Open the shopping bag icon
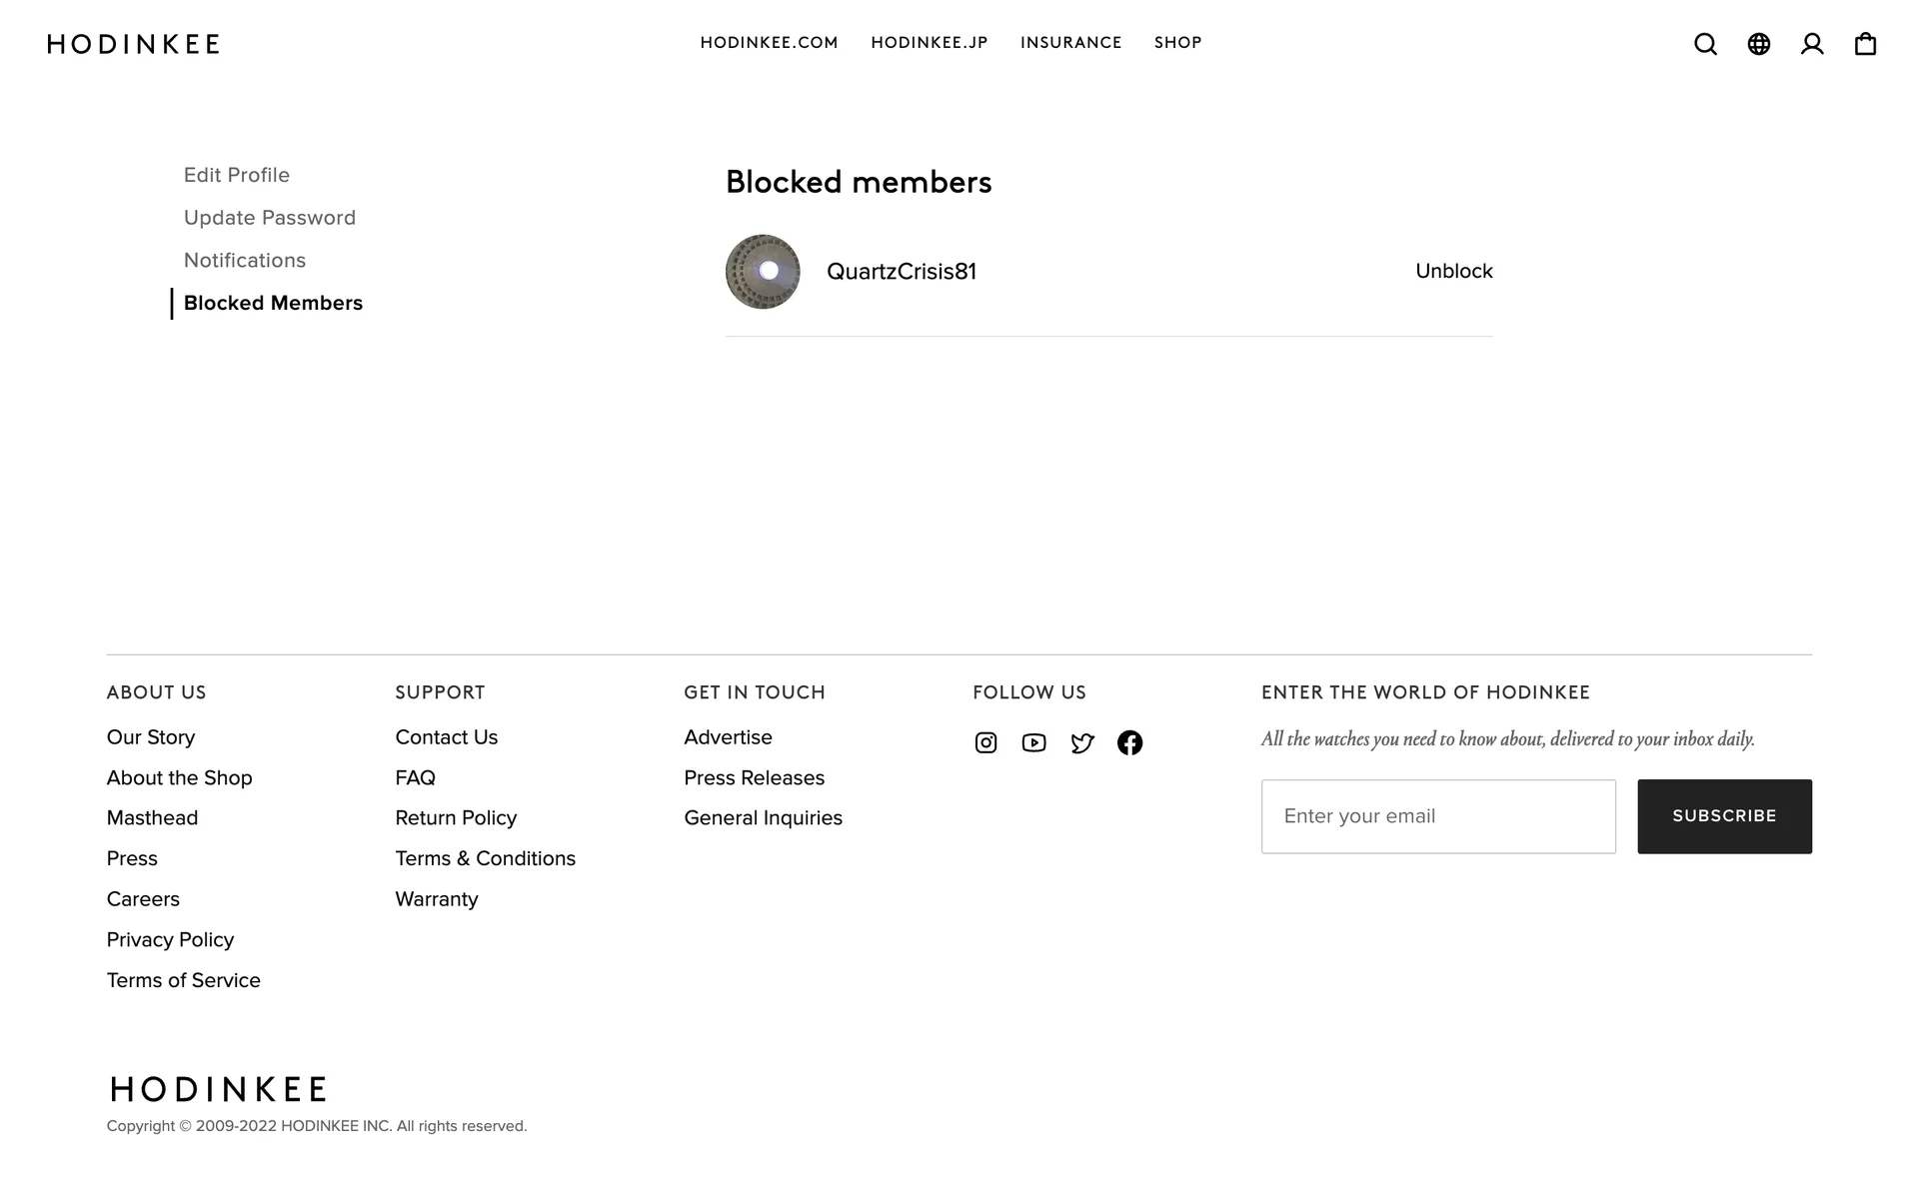The width and height of the screenshot is (1919, 1199). (1865, 44)
